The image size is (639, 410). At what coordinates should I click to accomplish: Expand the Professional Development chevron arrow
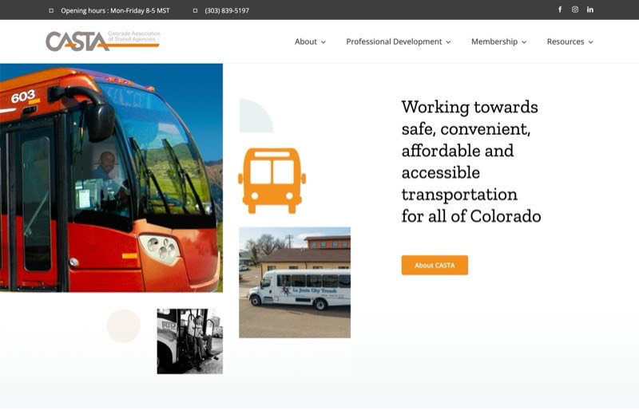[x=448, y=42]
